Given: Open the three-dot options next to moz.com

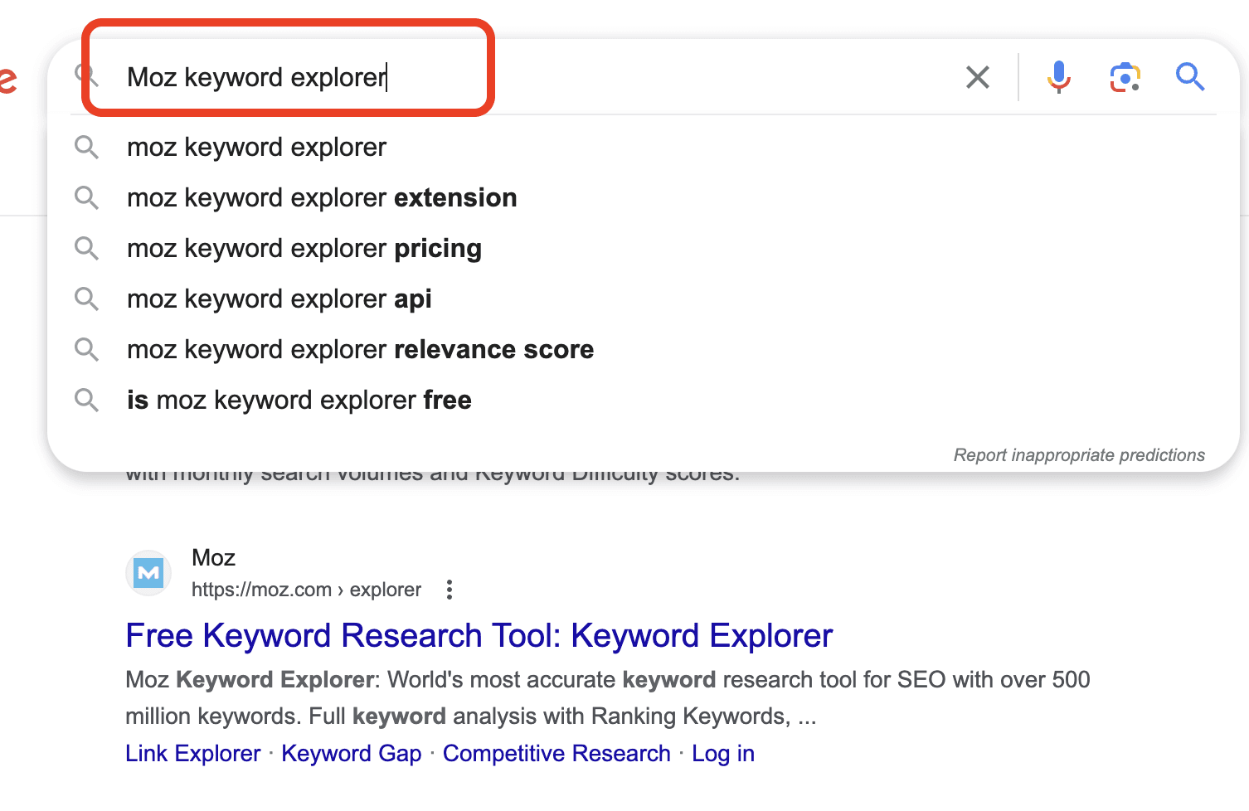Looking at the screenshot, I should click(x=449, y=590).
